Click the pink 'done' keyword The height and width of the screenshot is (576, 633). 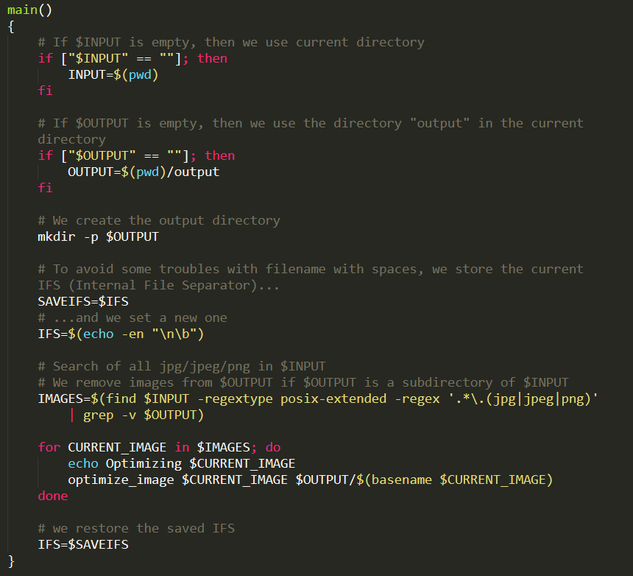tap(53, 496)
